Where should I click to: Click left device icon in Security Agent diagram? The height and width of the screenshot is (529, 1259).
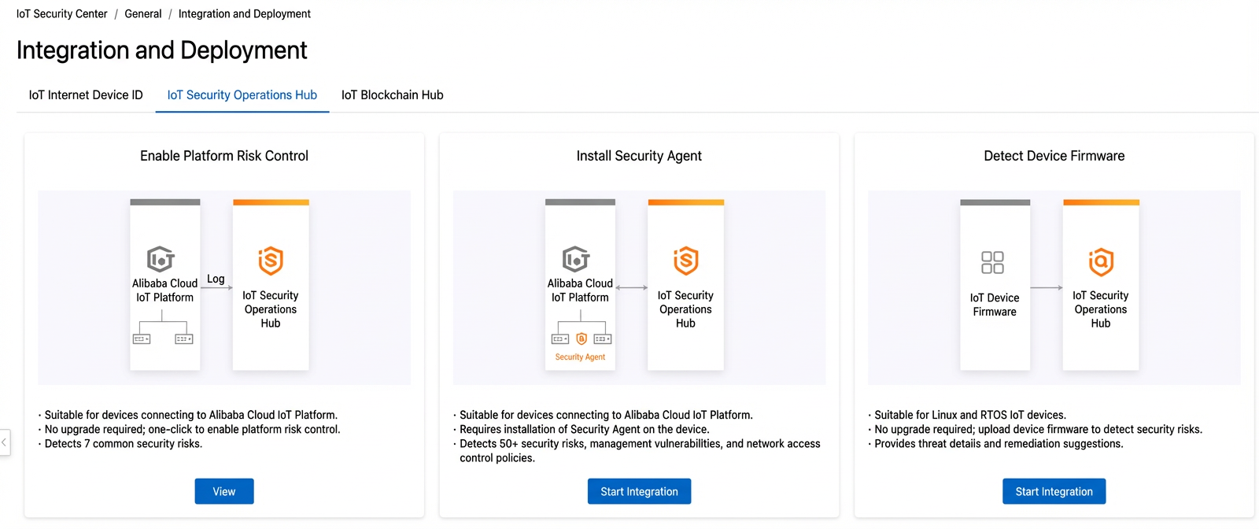click(x=560, y=339)
